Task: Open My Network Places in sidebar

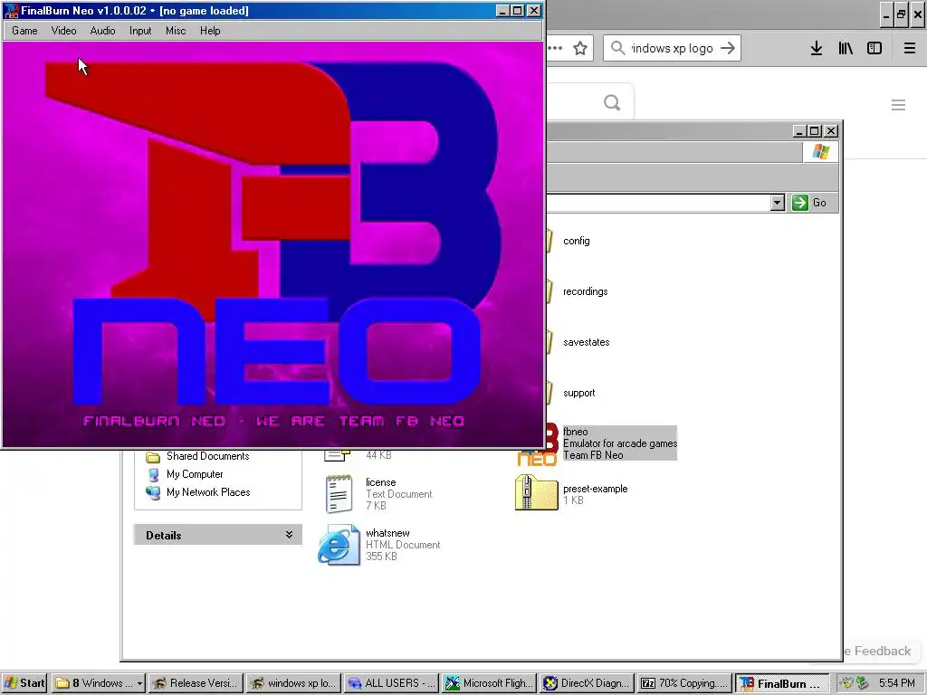Action: click(207, 492)
